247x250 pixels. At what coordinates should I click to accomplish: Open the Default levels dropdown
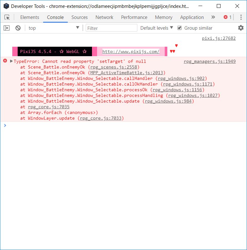157,28
